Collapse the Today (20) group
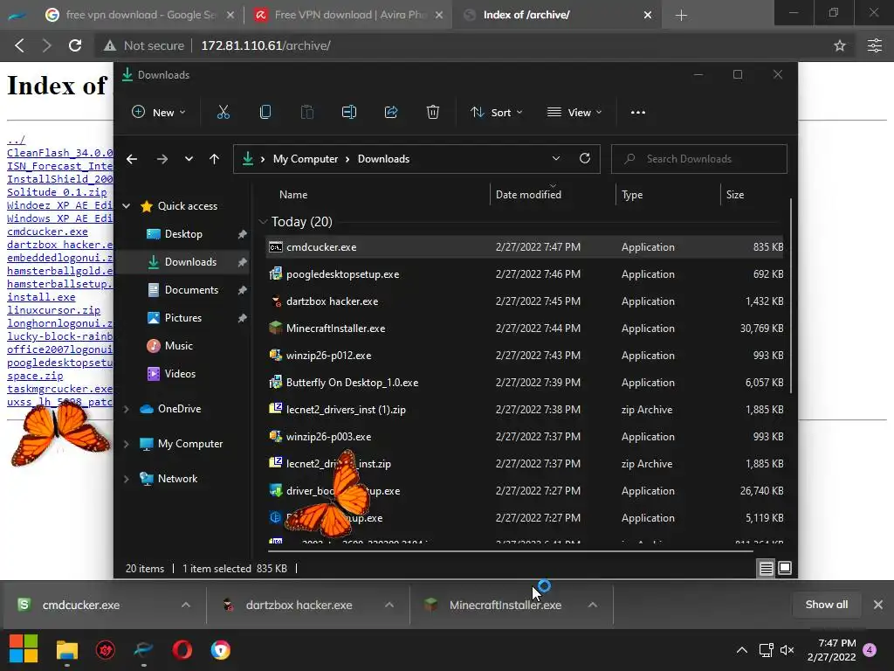The image size is (894, 671). pos(263,222)
